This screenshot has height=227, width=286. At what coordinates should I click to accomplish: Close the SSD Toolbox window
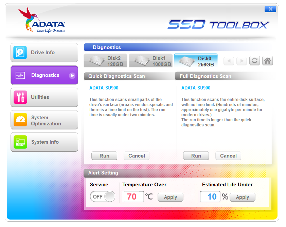(x=270, y=9)
